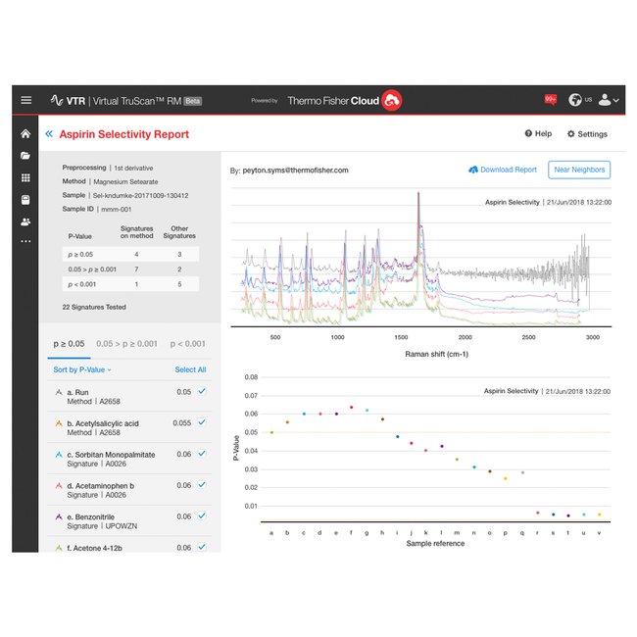Click the globe region icon
This screenshot has width=637, height=637.
(x=575, y=100)
